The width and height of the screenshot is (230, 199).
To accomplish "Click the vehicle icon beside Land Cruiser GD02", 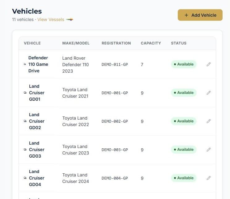I will point(25,121).
